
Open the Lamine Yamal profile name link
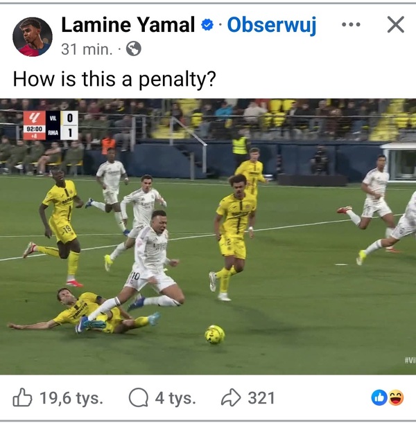pyautogui.click(x=128, y=25)
